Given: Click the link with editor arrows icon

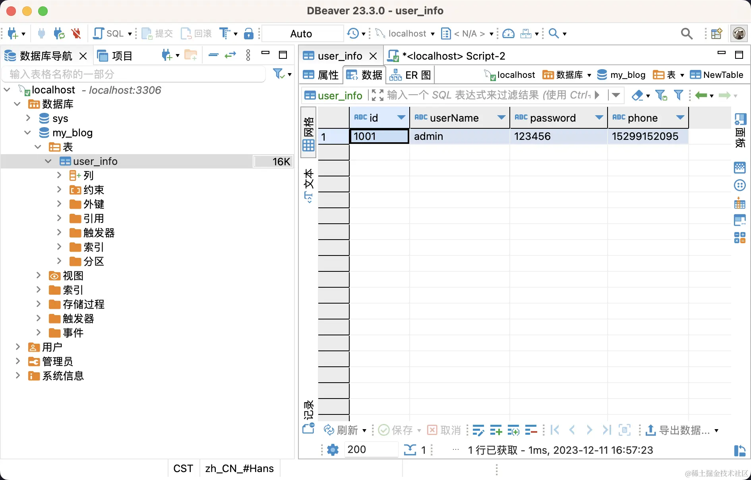Looking at the screenshot, I should [x=230, y=55].
